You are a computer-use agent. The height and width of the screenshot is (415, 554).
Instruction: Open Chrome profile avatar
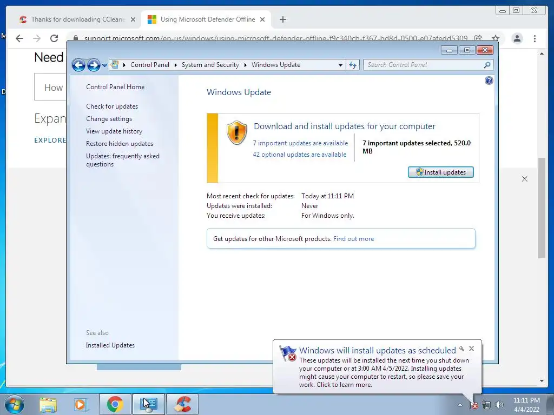pyautogui.click(x=517, y=38)
